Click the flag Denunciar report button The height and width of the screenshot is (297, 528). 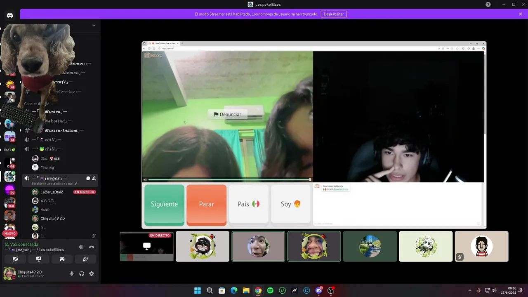pos(227,114)
